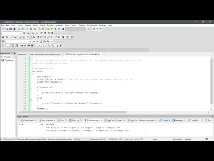Abort the build with the stop icon

pyautogui.click(x=63, y=29)
